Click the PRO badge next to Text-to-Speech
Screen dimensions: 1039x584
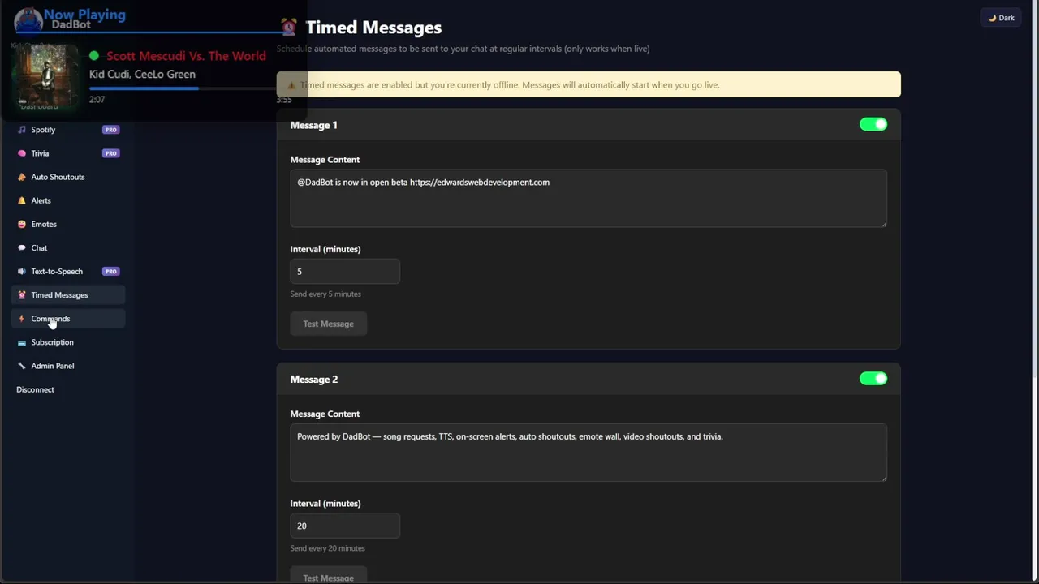coord(111,271)
